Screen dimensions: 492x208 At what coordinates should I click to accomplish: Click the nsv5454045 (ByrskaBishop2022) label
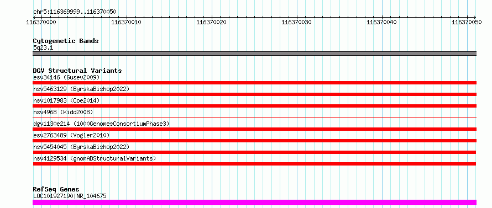[81, 147]
